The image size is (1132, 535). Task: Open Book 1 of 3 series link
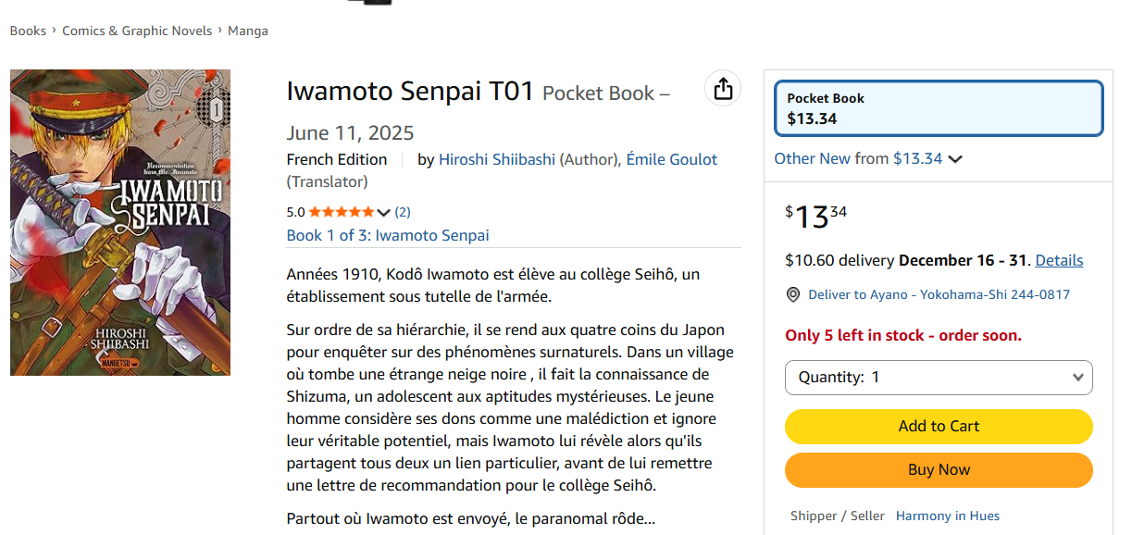click(x=388, y=235)
